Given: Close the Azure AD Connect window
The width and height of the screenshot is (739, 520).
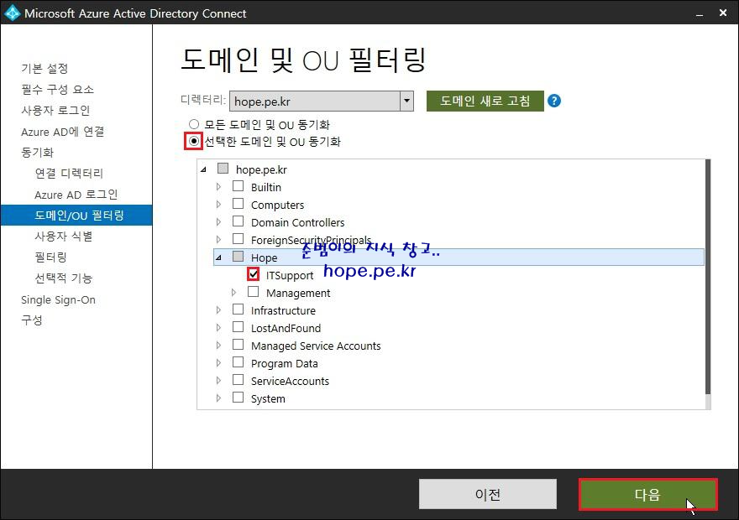Looking at the screenshot, I should [723, 13].
